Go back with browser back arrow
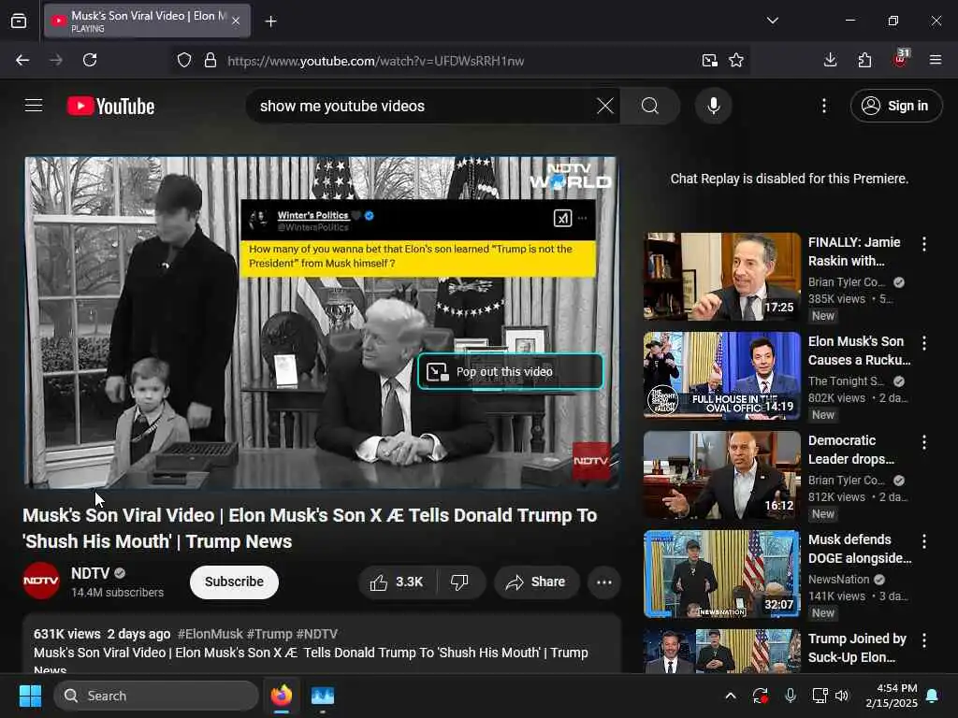 [x=22, y=60]
